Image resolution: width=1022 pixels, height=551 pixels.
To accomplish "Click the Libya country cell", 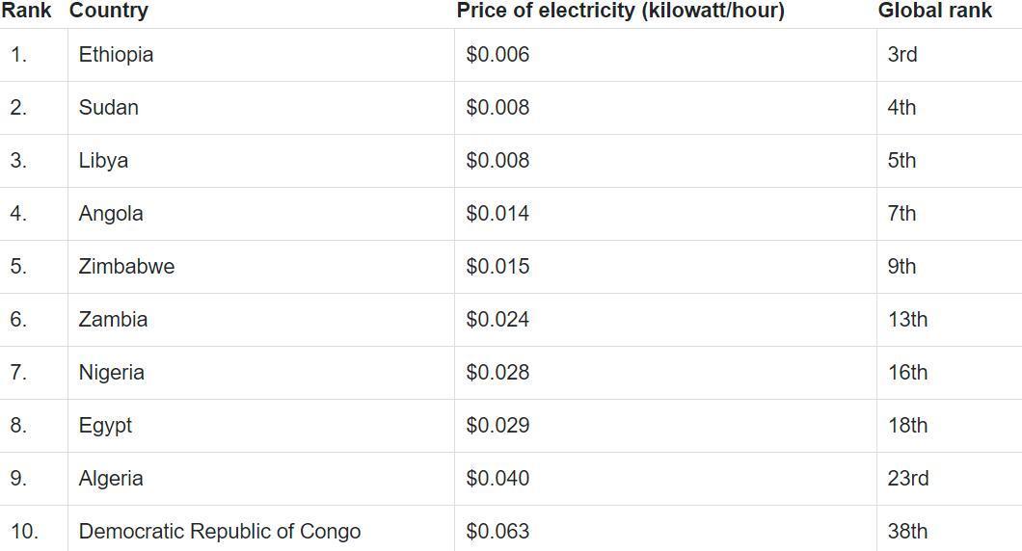I will click(103, 161).
